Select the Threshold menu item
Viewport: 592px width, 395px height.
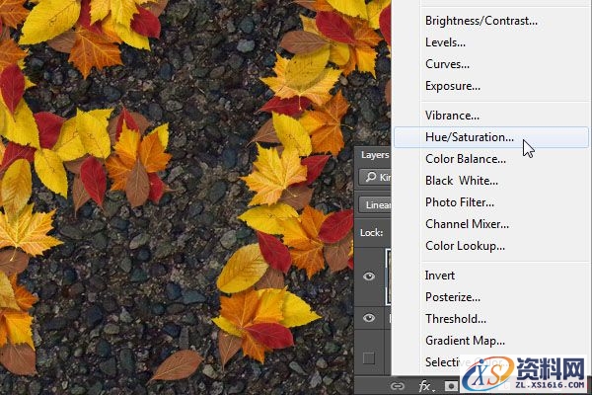click(x=456, y=319)
